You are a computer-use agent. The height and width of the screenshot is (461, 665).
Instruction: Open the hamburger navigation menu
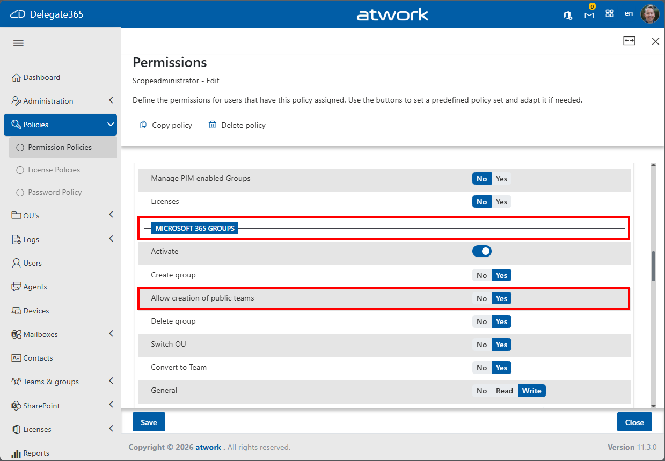18,43
